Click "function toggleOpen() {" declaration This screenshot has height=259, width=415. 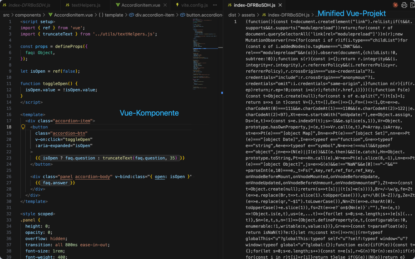point(49,84)
